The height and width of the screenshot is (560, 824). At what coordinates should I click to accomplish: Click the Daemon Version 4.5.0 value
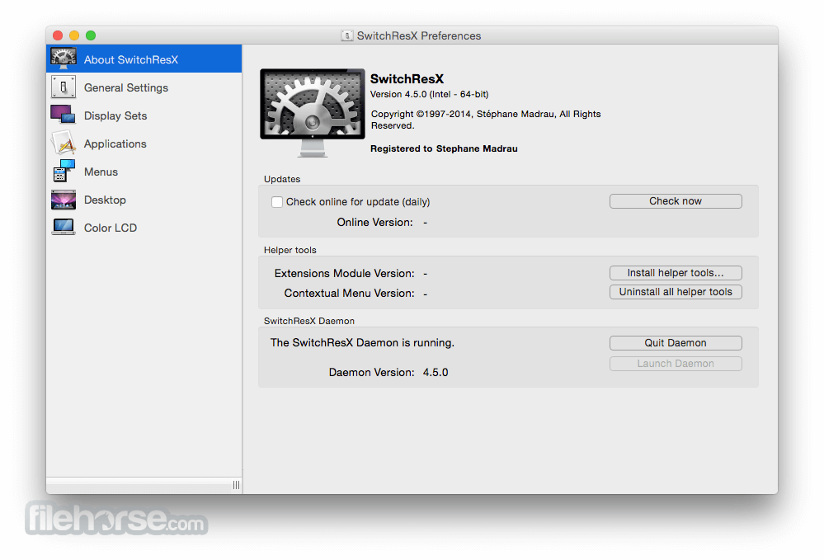click(x=436, y=373)
